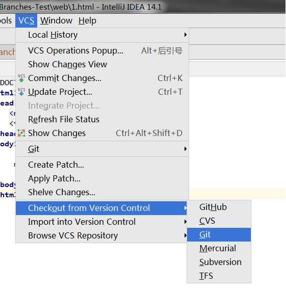This screenshot has width=286, height=292.
Task: Open the Window menu
Action: [56, 20]
